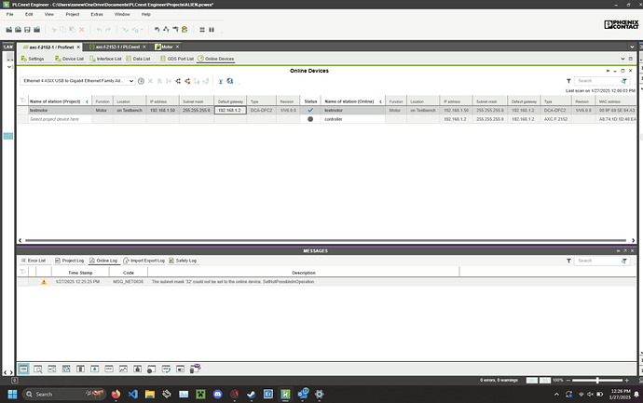Click the Status checkmark for testmotor

310,110
